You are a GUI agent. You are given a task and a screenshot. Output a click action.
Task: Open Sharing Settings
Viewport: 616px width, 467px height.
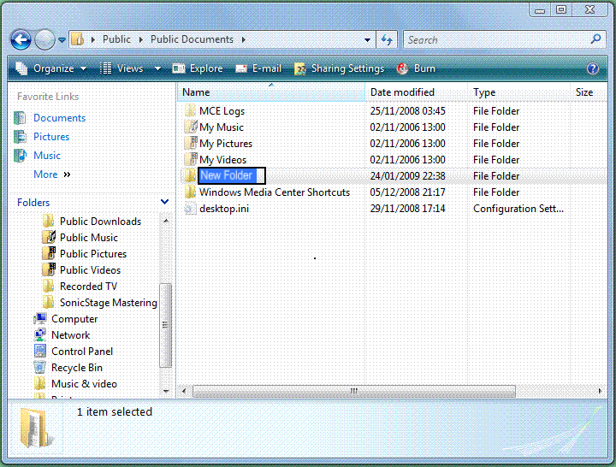click(339, 68)
